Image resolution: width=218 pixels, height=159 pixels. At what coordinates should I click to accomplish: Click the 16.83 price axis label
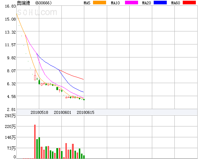(11, 6)
